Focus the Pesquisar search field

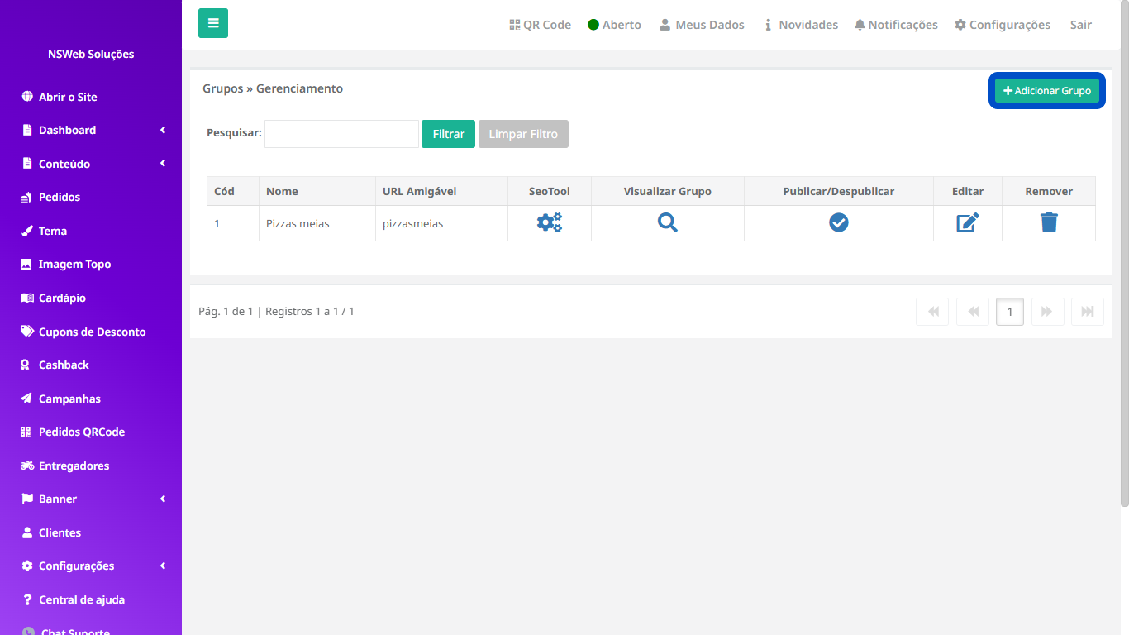pos(341,134)
